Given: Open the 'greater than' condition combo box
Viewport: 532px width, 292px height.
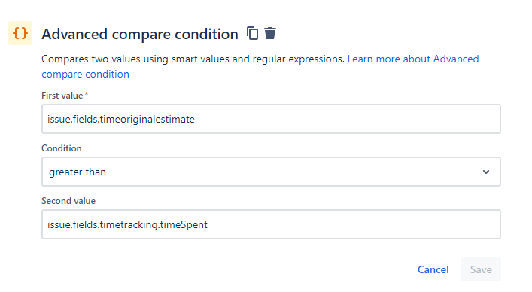Looking at the screenshot, I should point(271,172).
